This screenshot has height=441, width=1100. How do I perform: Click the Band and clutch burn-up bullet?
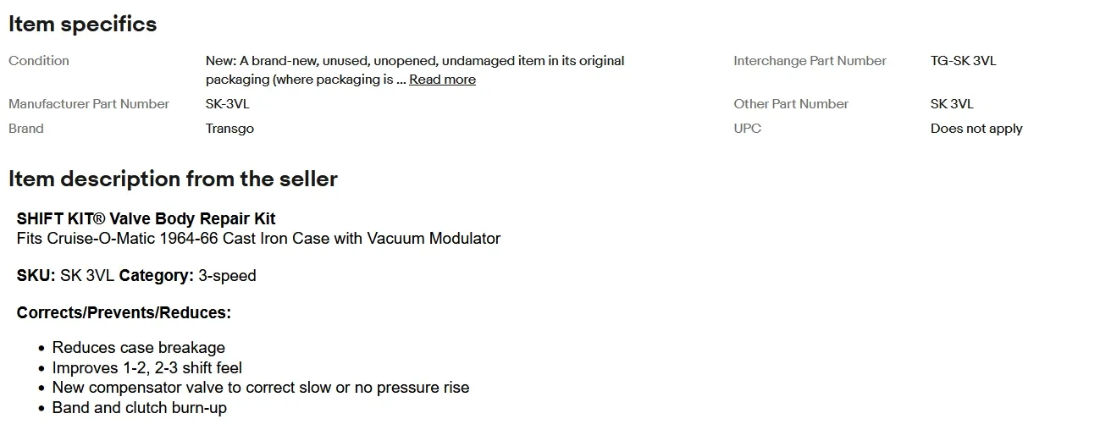[140, 408]
